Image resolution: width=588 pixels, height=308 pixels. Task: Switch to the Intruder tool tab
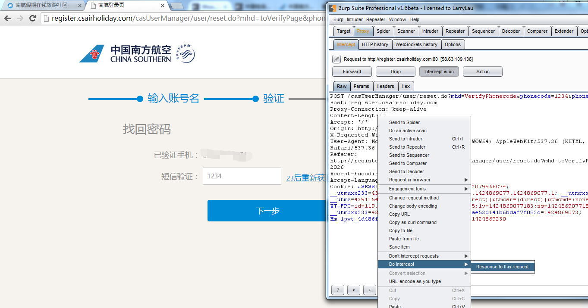click(430, 31)
